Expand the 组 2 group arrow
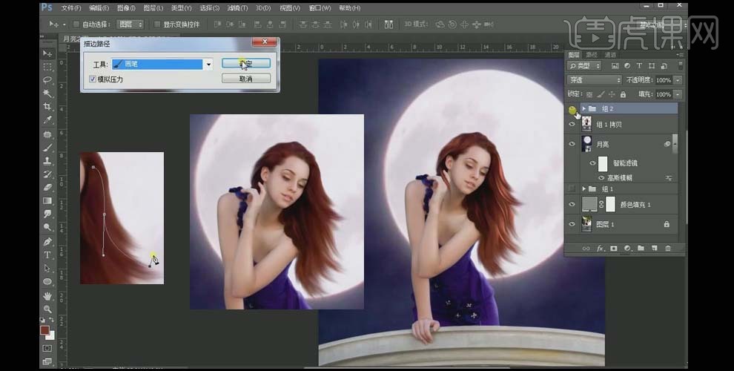Screen dimensions: 734x371 point(583,108)
